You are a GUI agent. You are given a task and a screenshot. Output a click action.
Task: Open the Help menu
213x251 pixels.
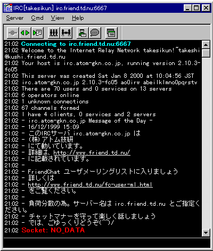point(78,18)
